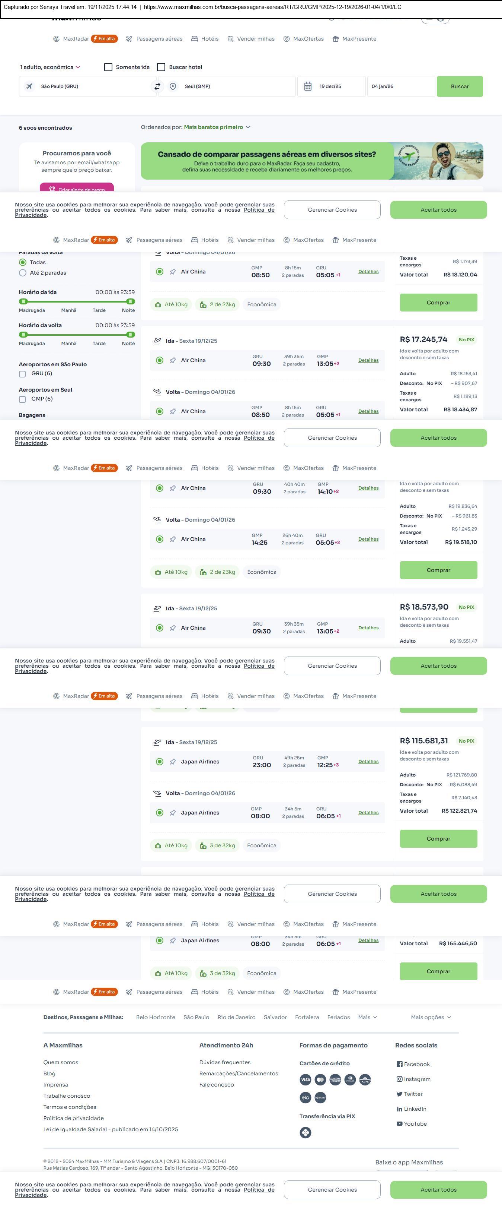
Task: Click the PIX transfer icon in footer
Action: tap(305, 1132)
